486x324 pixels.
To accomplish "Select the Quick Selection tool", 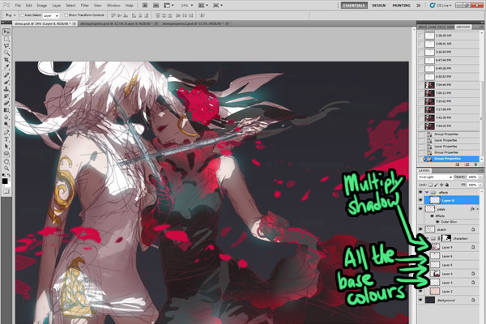I will click(6, 53).
